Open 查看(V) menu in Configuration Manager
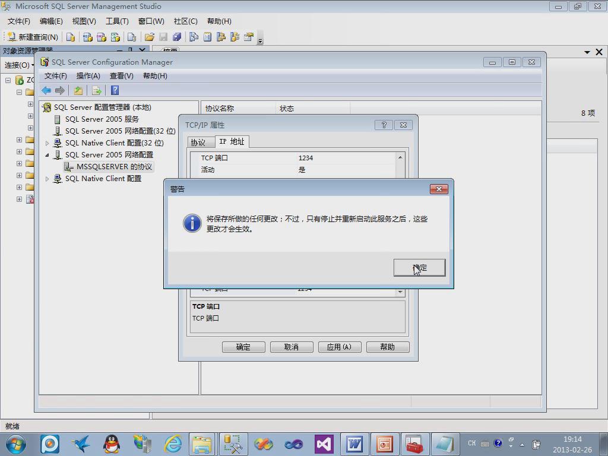The width and height of the screenshot is (608, 456). [x=121, y=75]
